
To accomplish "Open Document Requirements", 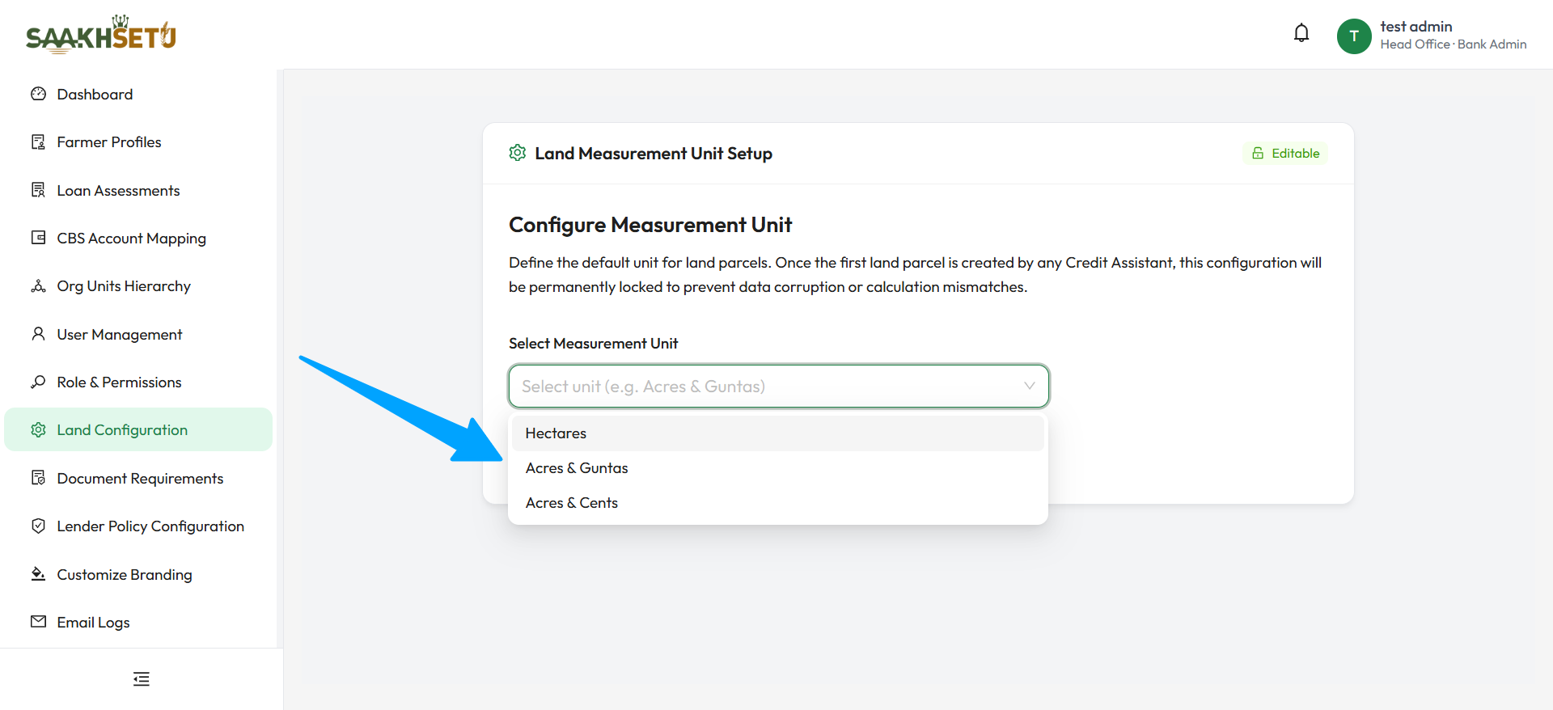I will [138, 478].
